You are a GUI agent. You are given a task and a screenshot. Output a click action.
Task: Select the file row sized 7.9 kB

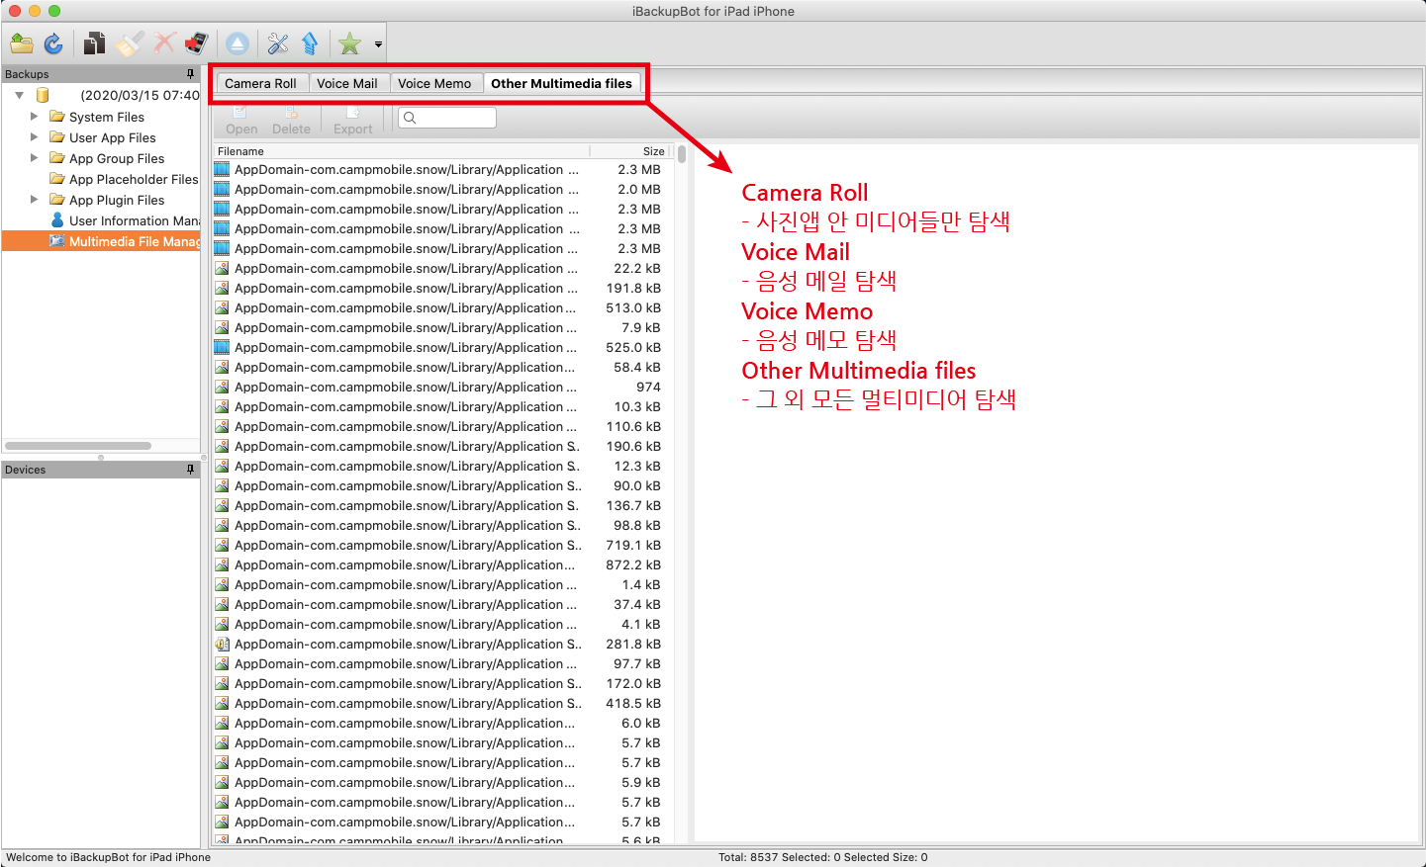tap(442, 327)
